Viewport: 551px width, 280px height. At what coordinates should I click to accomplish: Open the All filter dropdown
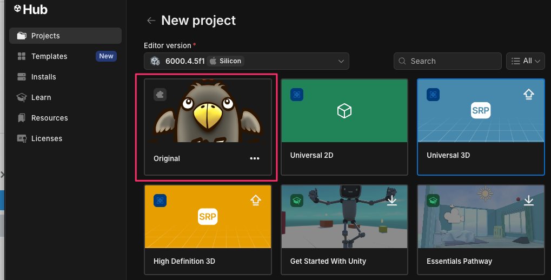(526, 61)
